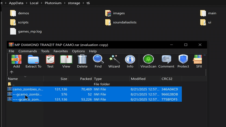Close the WinRAR window
The width and height of the screenshot is (226, 127).
[200, 45]
